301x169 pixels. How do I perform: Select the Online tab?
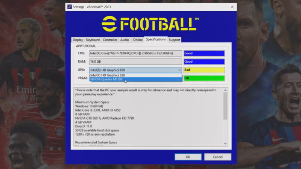coord(138,40)
